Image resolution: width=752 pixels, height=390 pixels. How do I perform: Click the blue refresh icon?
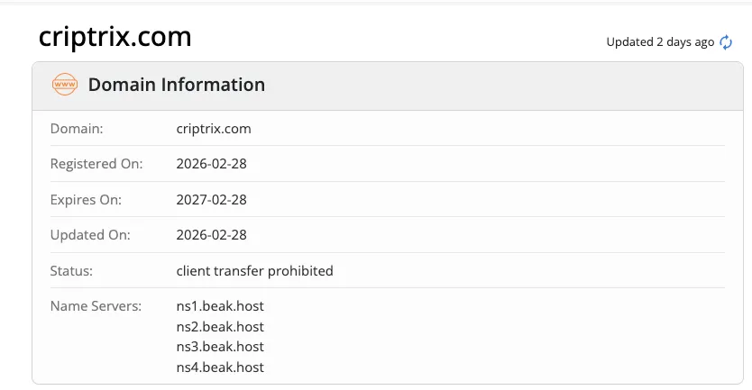(726, 42)
